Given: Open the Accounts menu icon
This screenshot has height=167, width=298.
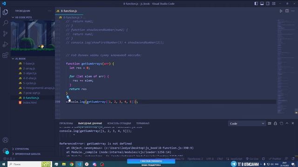Looking at the screenshot, I should click(5, 140).
